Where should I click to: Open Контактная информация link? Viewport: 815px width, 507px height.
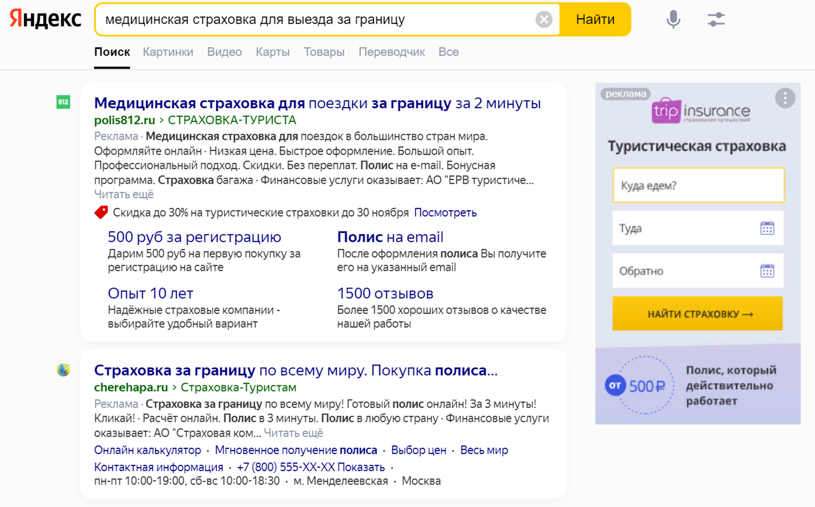[159, 467]
